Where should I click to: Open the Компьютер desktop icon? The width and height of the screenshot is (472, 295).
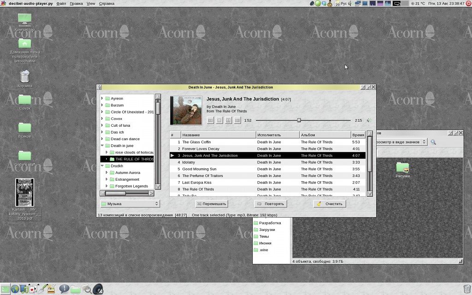pyautogui.click(x=25, y=22)
